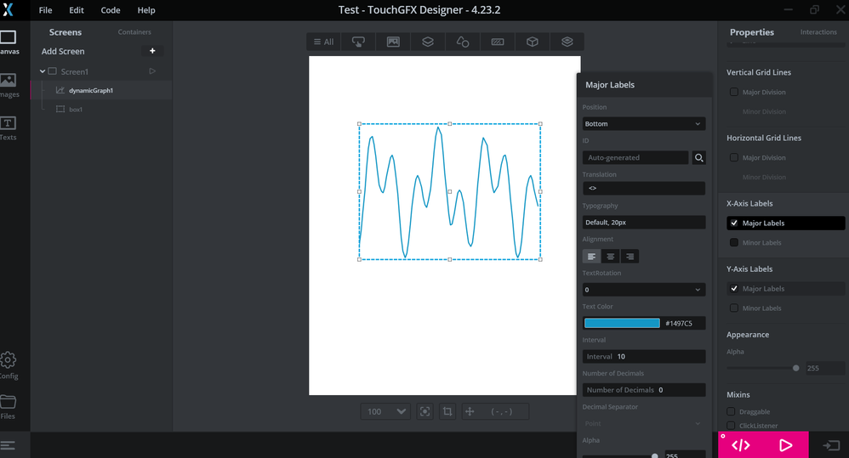The image size is (849, 458).
Task: Open the Help menu
Action: tap(146, 10)
